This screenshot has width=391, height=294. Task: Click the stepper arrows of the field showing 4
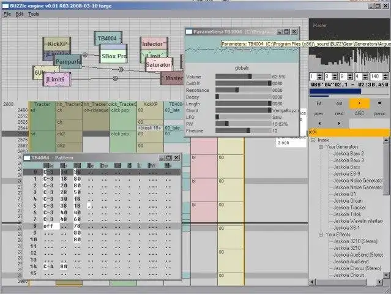pyautogui.click(x=365, y=77)
